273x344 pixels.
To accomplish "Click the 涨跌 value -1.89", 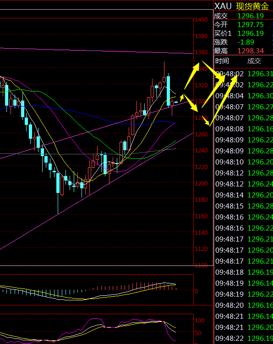I will click(246, 42).
